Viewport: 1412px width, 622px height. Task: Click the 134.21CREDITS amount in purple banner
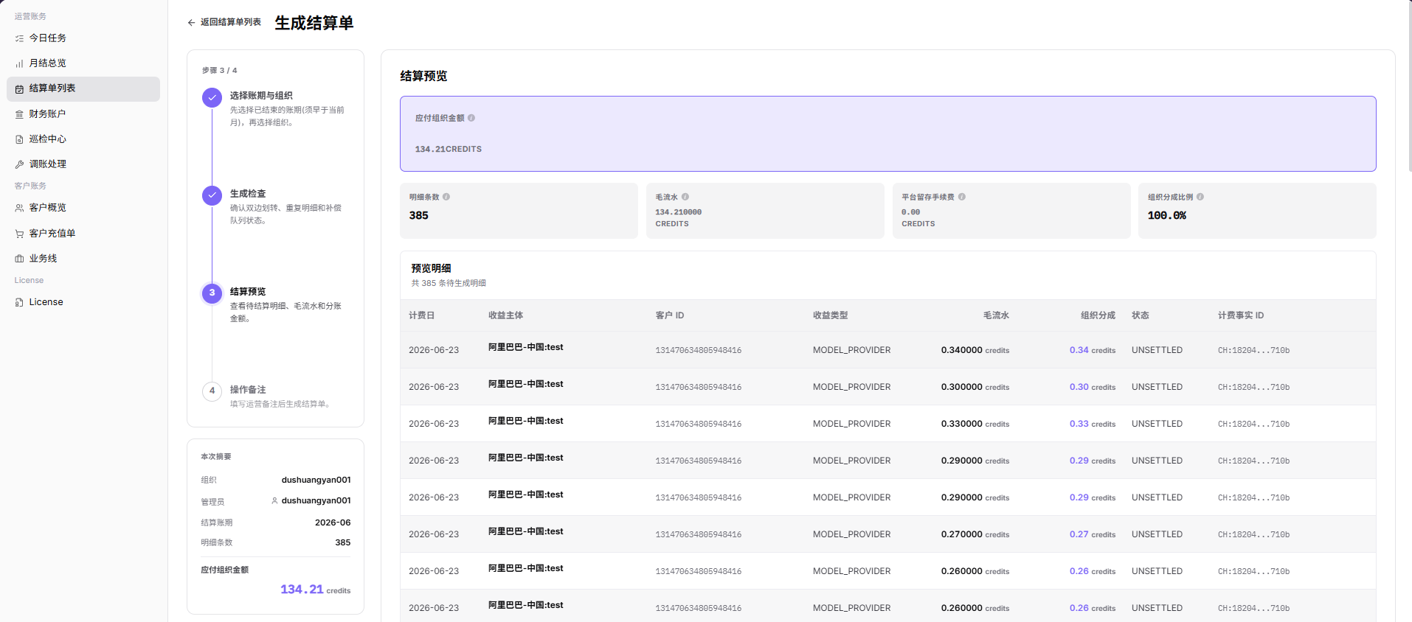449,149
